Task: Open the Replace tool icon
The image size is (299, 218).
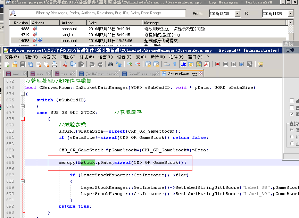Action: click(x=119, y=65)
